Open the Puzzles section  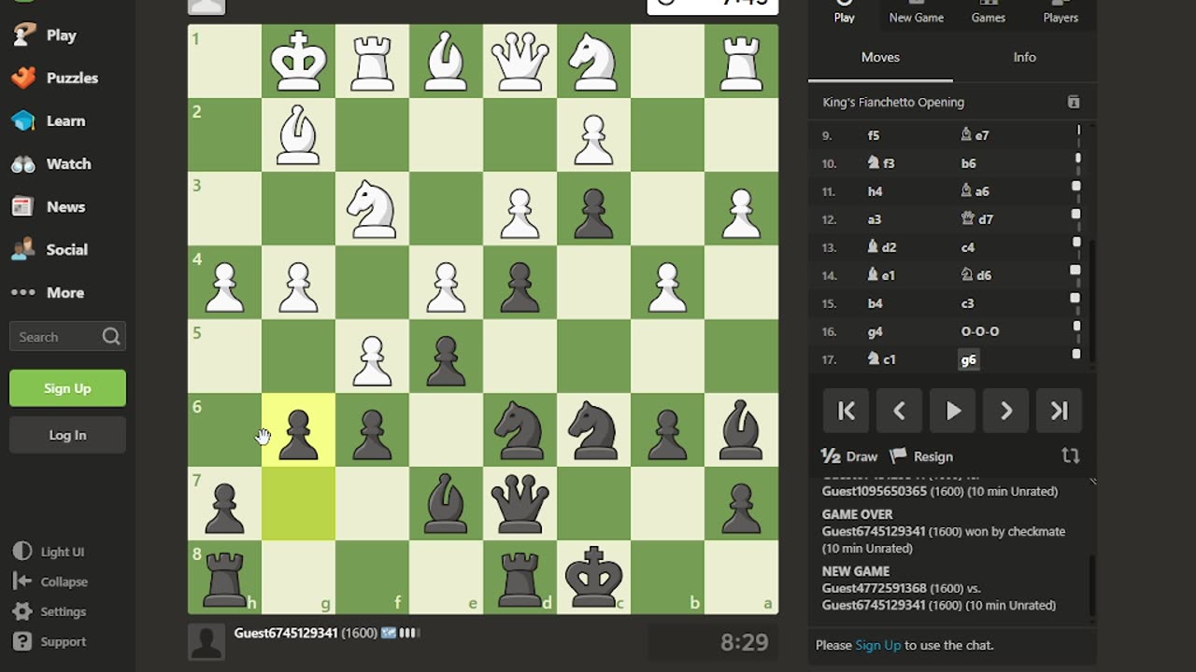pyautogui.click(x=54, y=77)
